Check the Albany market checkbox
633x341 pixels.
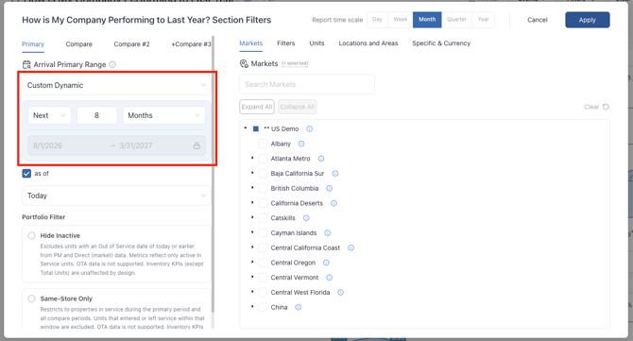pyautogui.click(x=263, y=144)
